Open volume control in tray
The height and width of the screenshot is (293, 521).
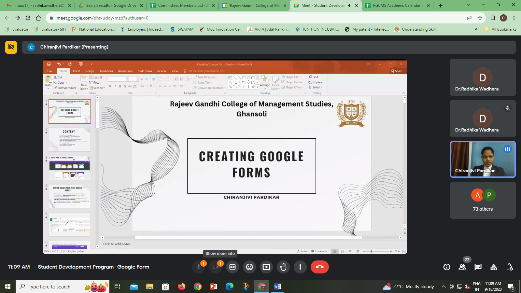point(467,286)
